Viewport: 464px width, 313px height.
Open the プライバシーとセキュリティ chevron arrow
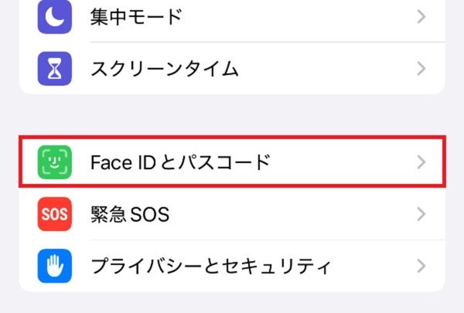(421, 267)
